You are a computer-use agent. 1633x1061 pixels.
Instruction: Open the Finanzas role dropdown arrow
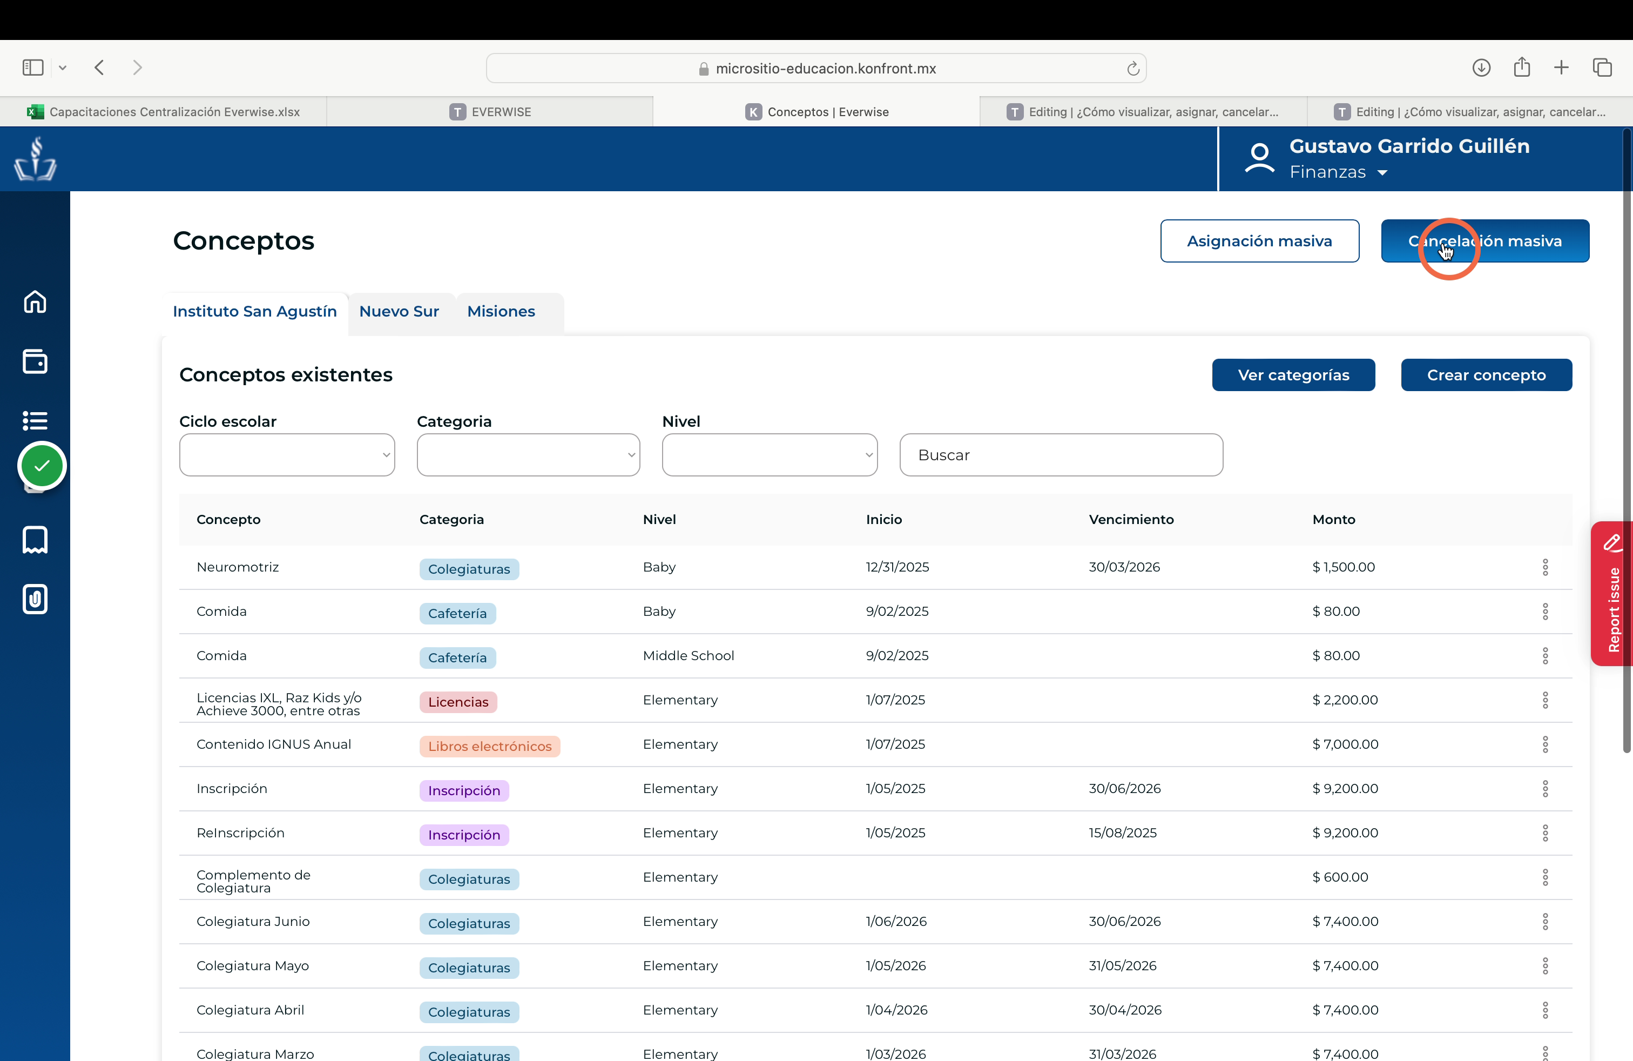pos(1382,173)
